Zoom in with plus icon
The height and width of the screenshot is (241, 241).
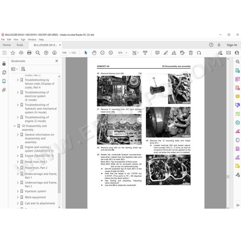coord(111,53)
